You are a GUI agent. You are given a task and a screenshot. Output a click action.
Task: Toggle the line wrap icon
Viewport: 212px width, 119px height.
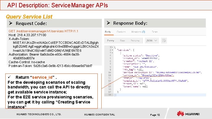164,41
